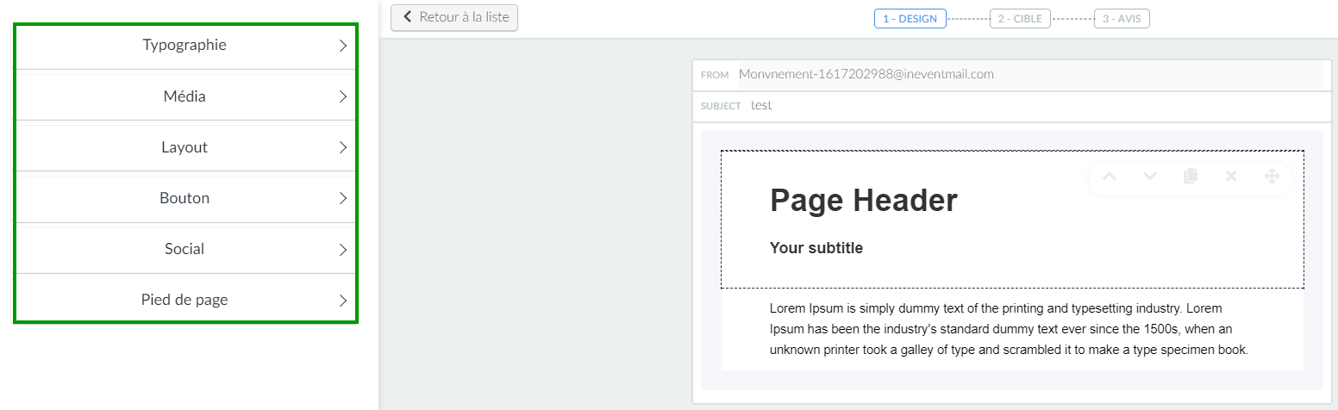Expand the Bouton section chevron
This screenshot has height=410, width=1338.
coord(342,199)
